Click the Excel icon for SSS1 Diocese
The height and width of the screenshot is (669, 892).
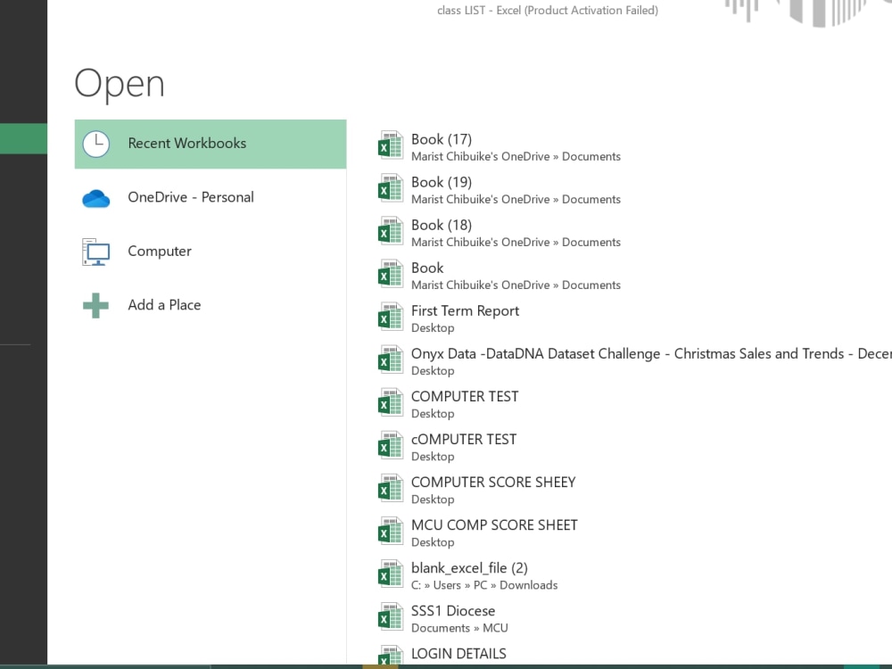tap(391, 616)
